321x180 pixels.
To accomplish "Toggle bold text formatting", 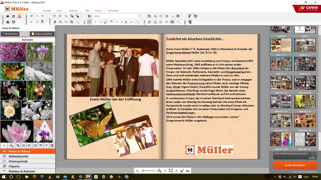I will (90, 22).
